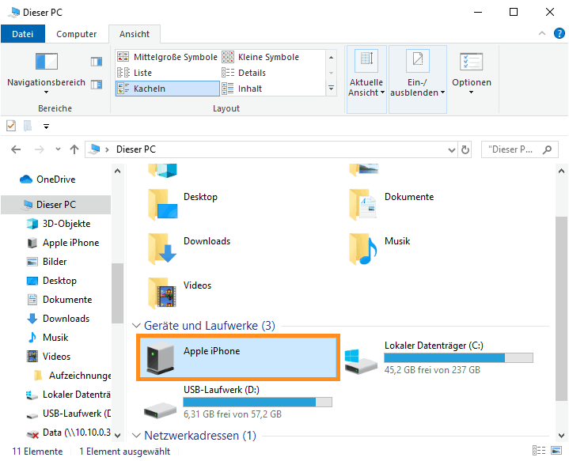The image size is (569, 461).
Task: Click layout gallery up arrow
Action: [331, 57]
